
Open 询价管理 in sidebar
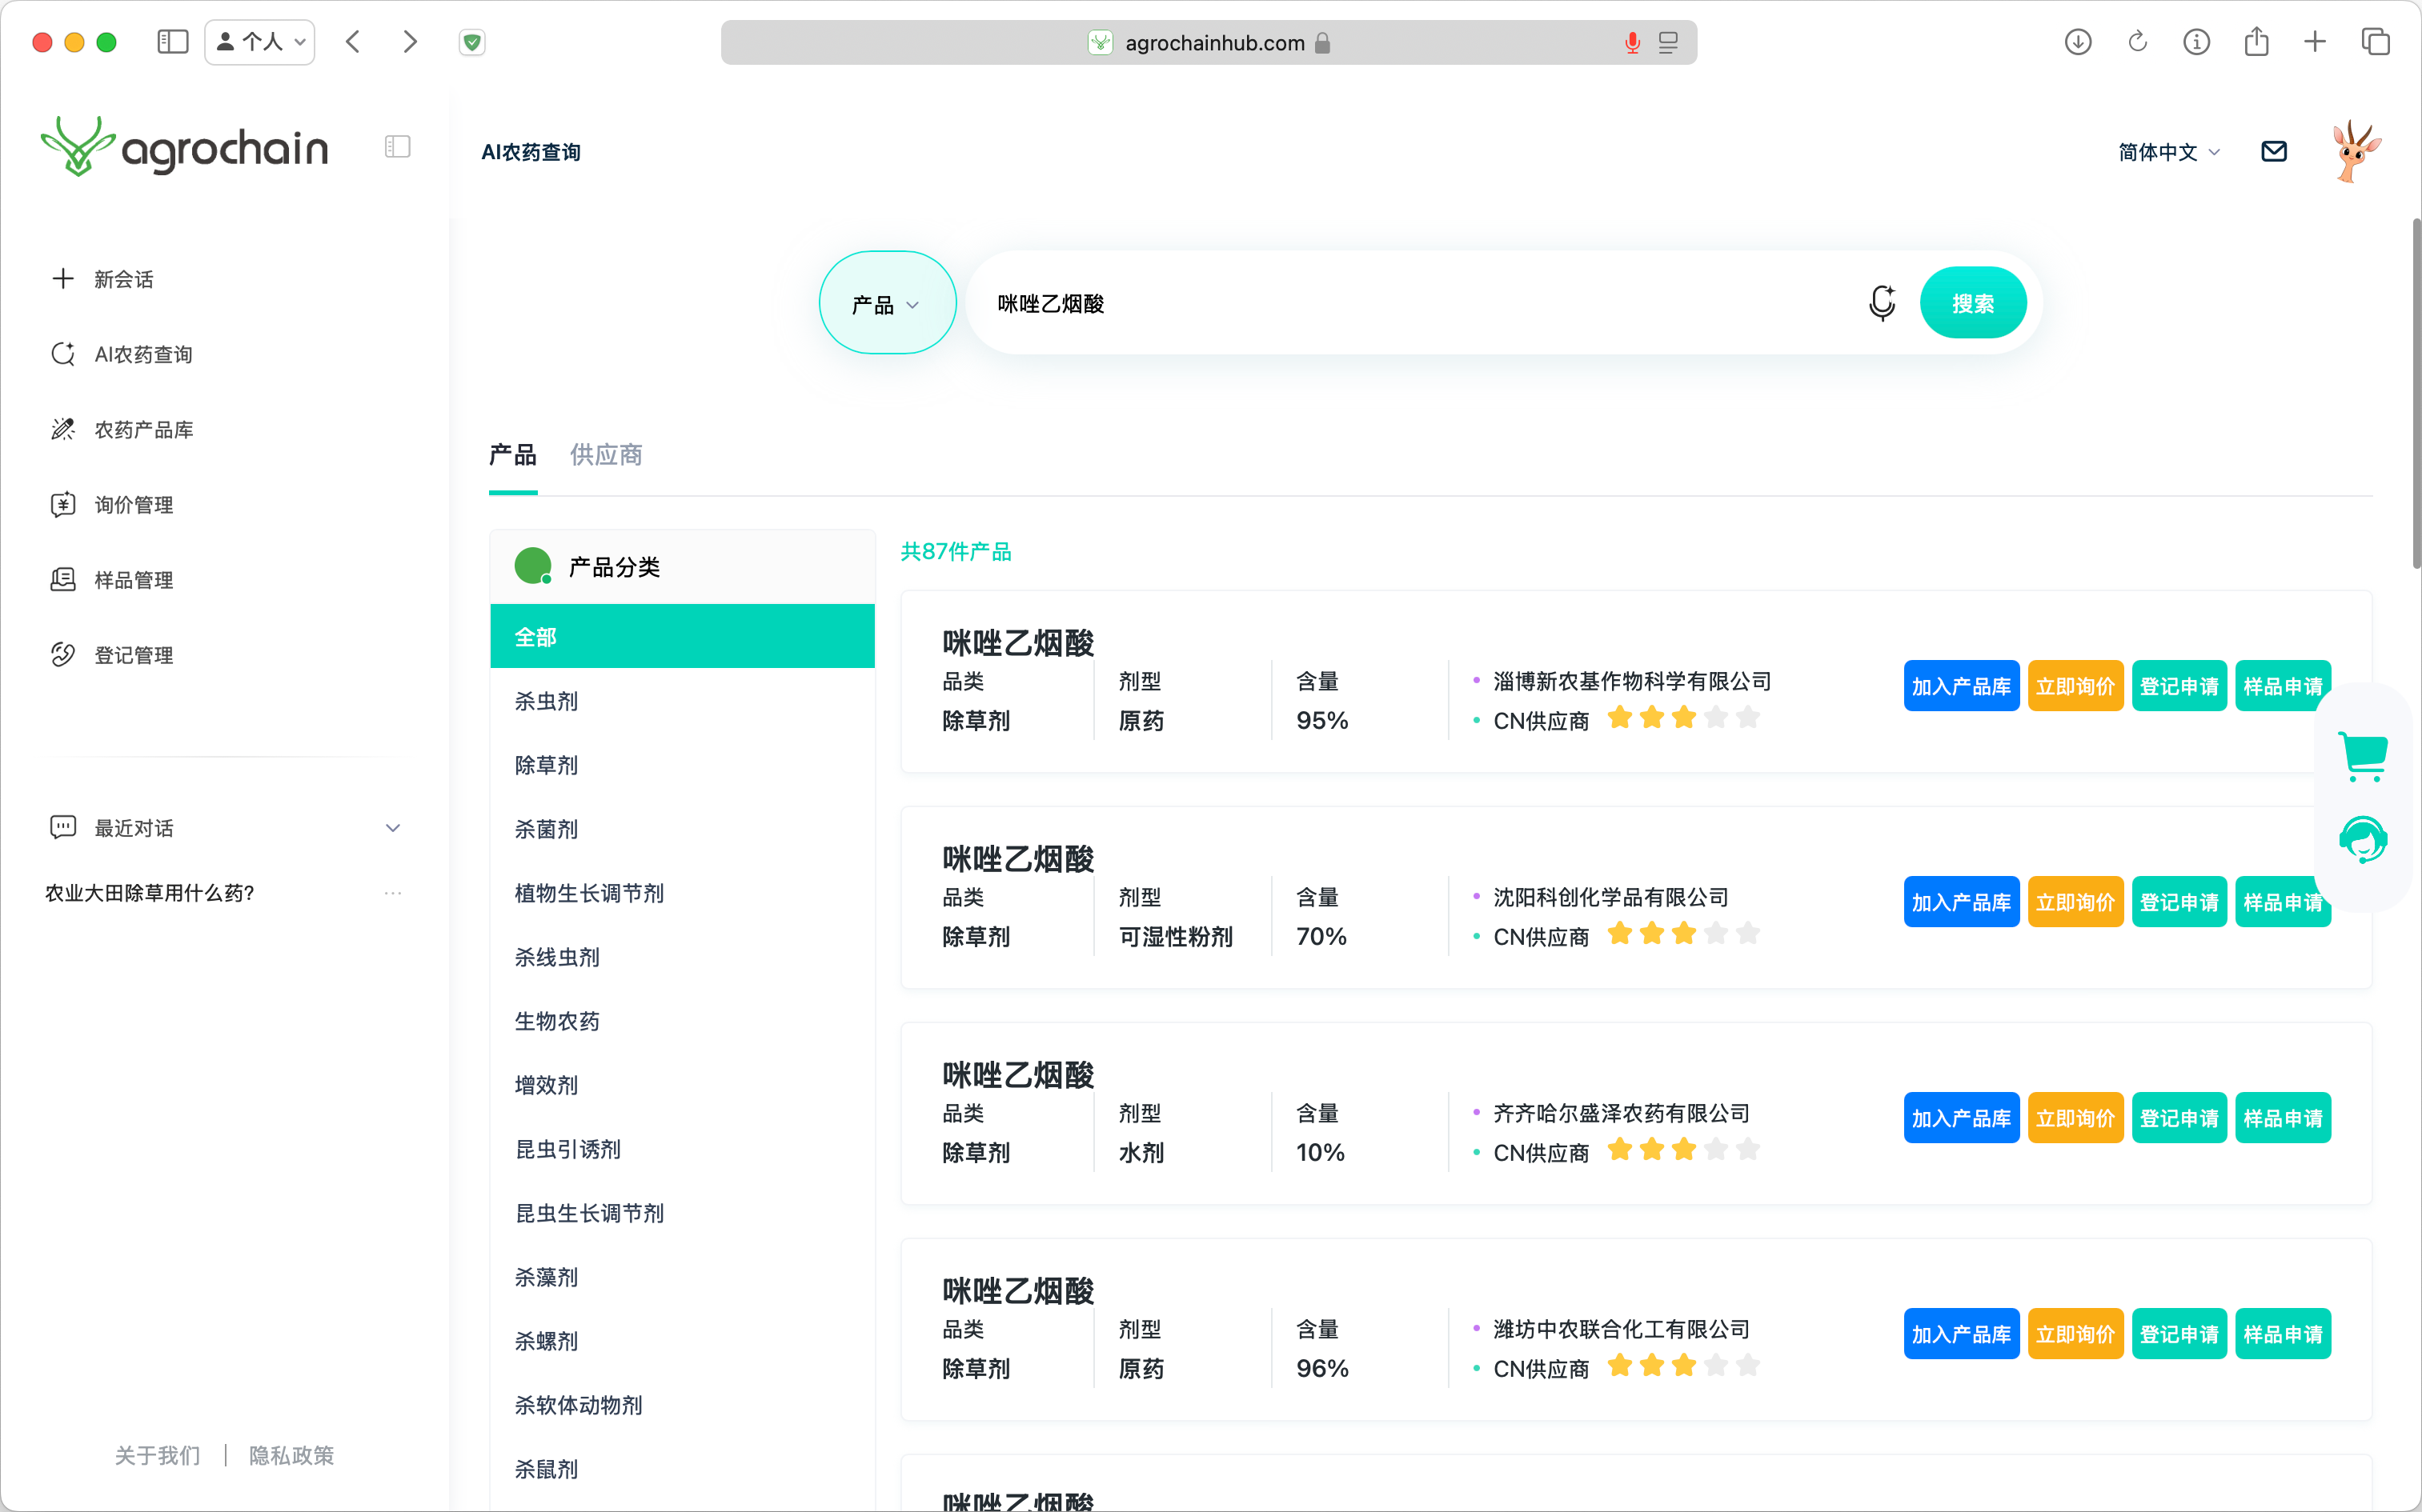coord(133,505)
